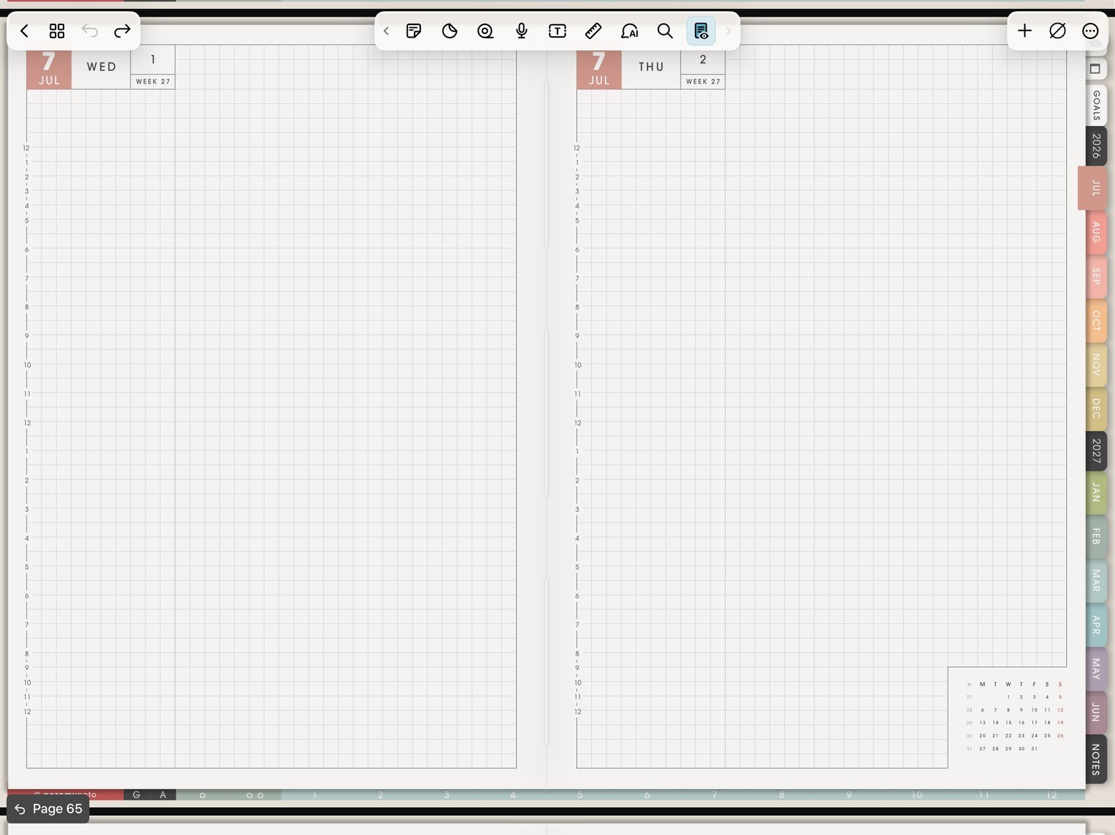
Task: Go to the MAY side tab
Action: pyautogui.click(x=1096, y=669)
